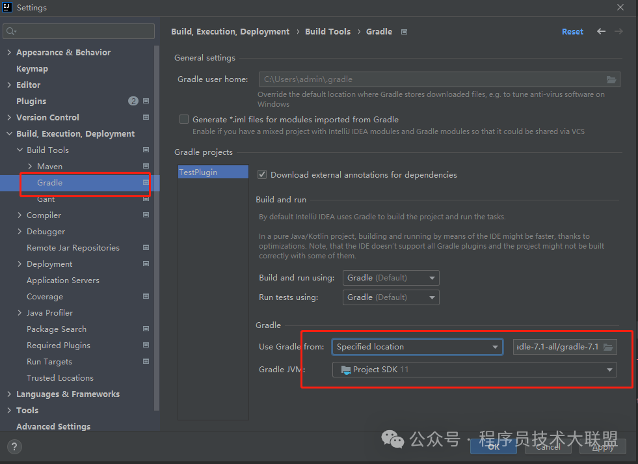The width and height of the screenshot is (638, 464).
Task: Click the breadcrumb project-level icon next to Gradle
Action: pyautogui.click(x=404, y=32)
